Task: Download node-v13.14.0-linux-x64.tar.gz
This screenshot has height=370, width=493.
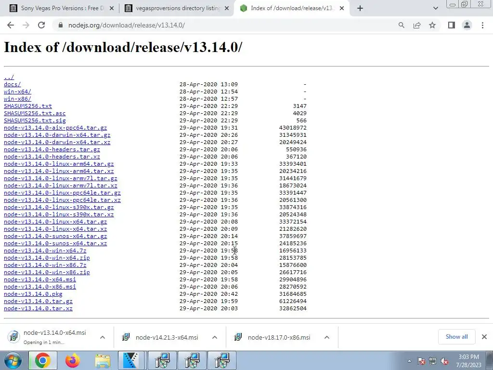Action: [55, 222]
